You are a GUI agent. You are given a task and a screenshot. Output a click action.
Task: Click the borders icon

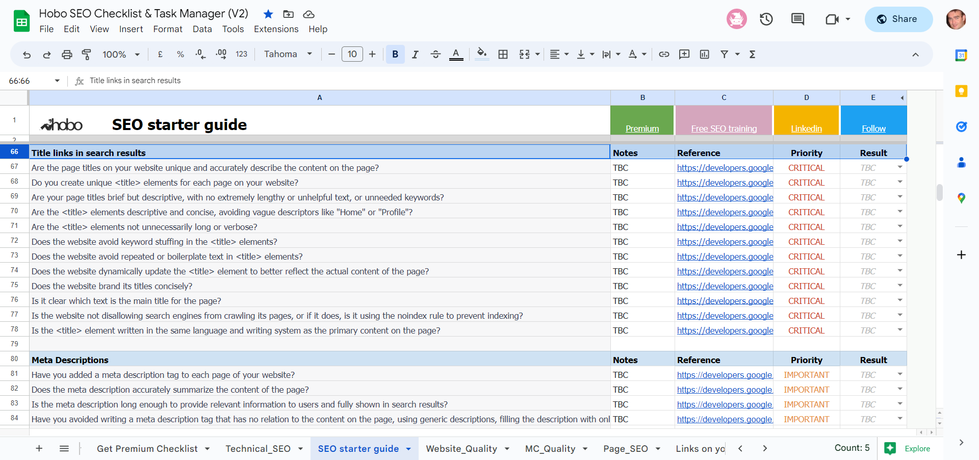pos(503,55)
